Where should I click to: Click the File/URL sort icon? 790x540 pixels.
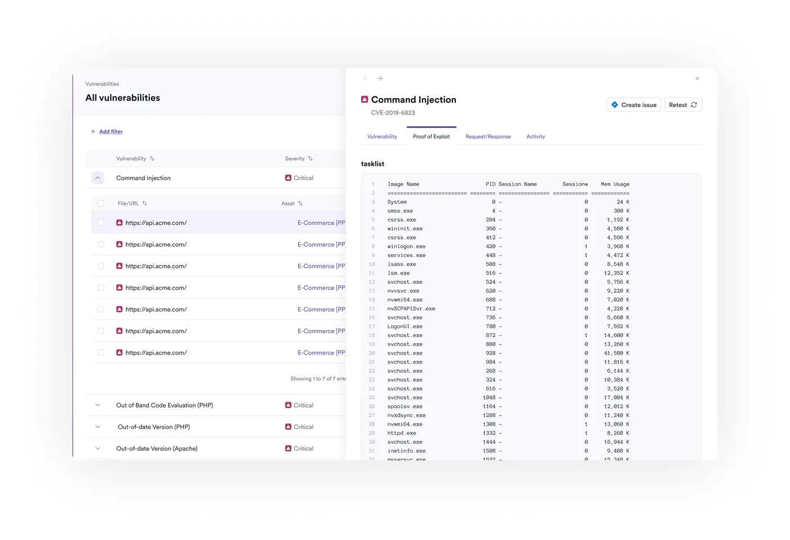(x=144, y=203)
